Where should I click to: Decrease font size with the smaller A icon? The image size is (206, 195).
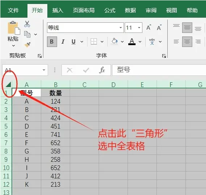(159, 27)
